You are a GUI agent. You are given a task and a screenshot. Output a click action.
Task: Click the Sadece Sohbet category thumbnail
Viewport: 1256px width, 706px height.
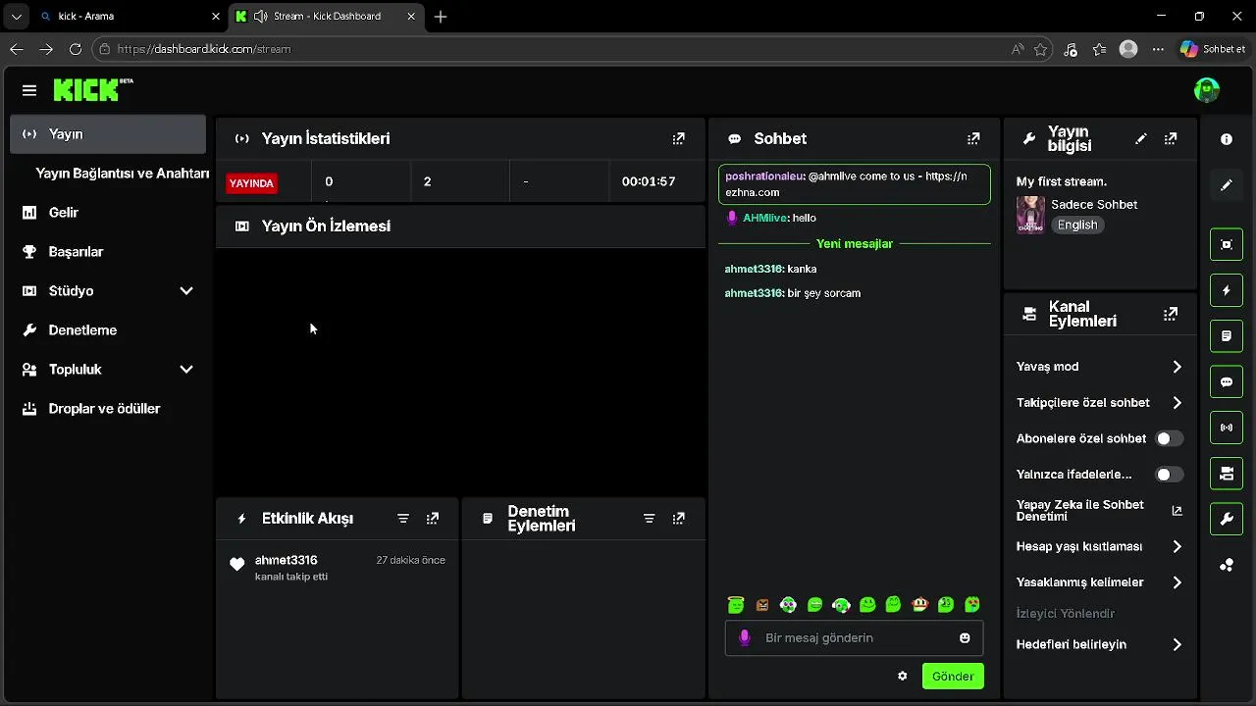click(x=1030, y=214)
